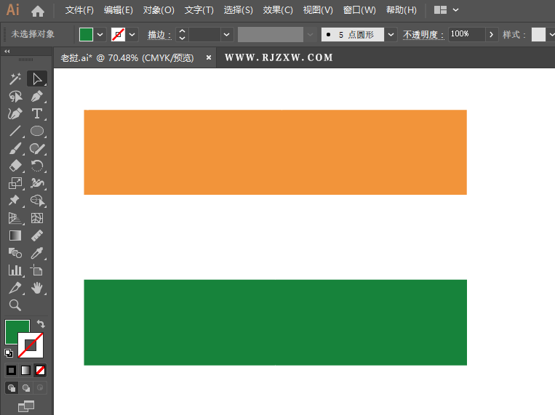Viewport: 555px width, 415px height.
Task: Reset to default fill and stroke
Action: [x=8, y=353]
